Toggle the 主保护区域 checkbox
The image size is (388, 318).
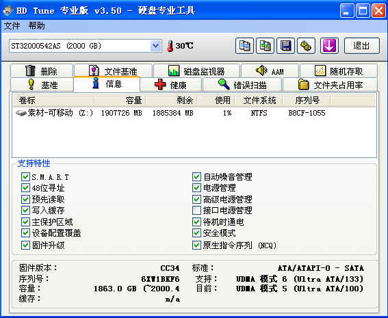[25, 222]
